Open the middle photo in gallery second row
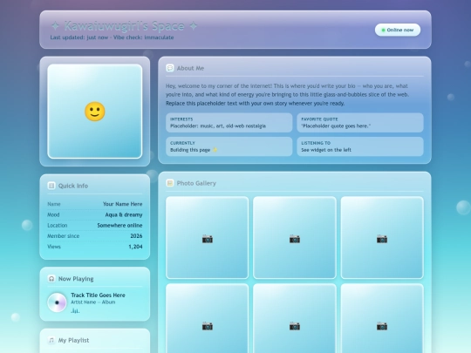The image size is (471, 353). pyautogui.click(x=295, y=318)
